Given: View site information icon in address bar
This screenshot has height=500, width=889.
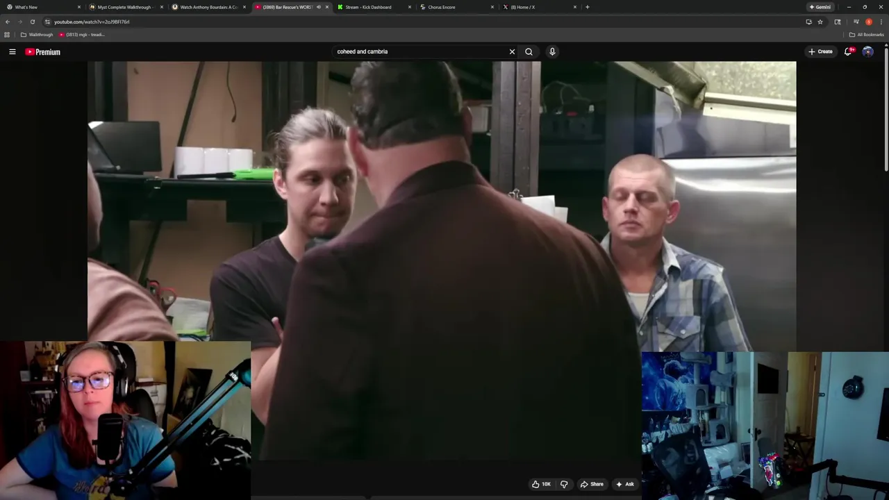Looking at the screenshot, I should 47,22.
